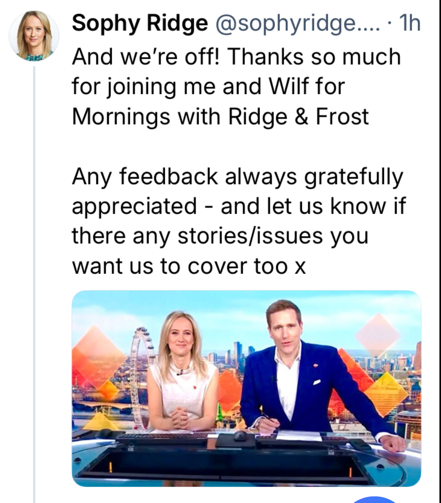The height and width of the screenshot is (503, 441).
Task: Tap the "there any stories/issues you" line
Action: point(220,236)
